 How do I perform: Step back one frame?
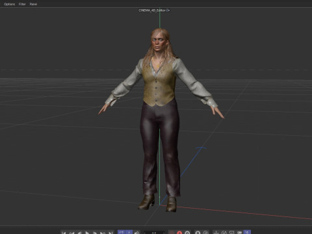click(79, 233)
